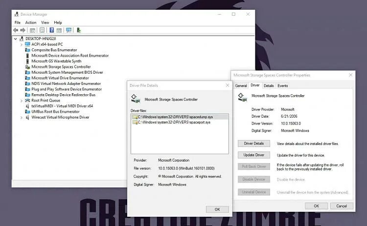Viewport: 367px width, 226px height.
Task: Switch to the Details tab
Action: (x=269, y=86)
